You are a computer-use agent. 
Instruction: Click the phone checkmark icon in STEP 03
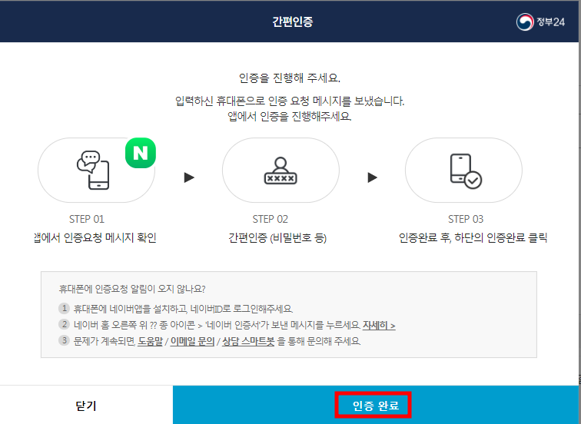(x=466, y=171)
